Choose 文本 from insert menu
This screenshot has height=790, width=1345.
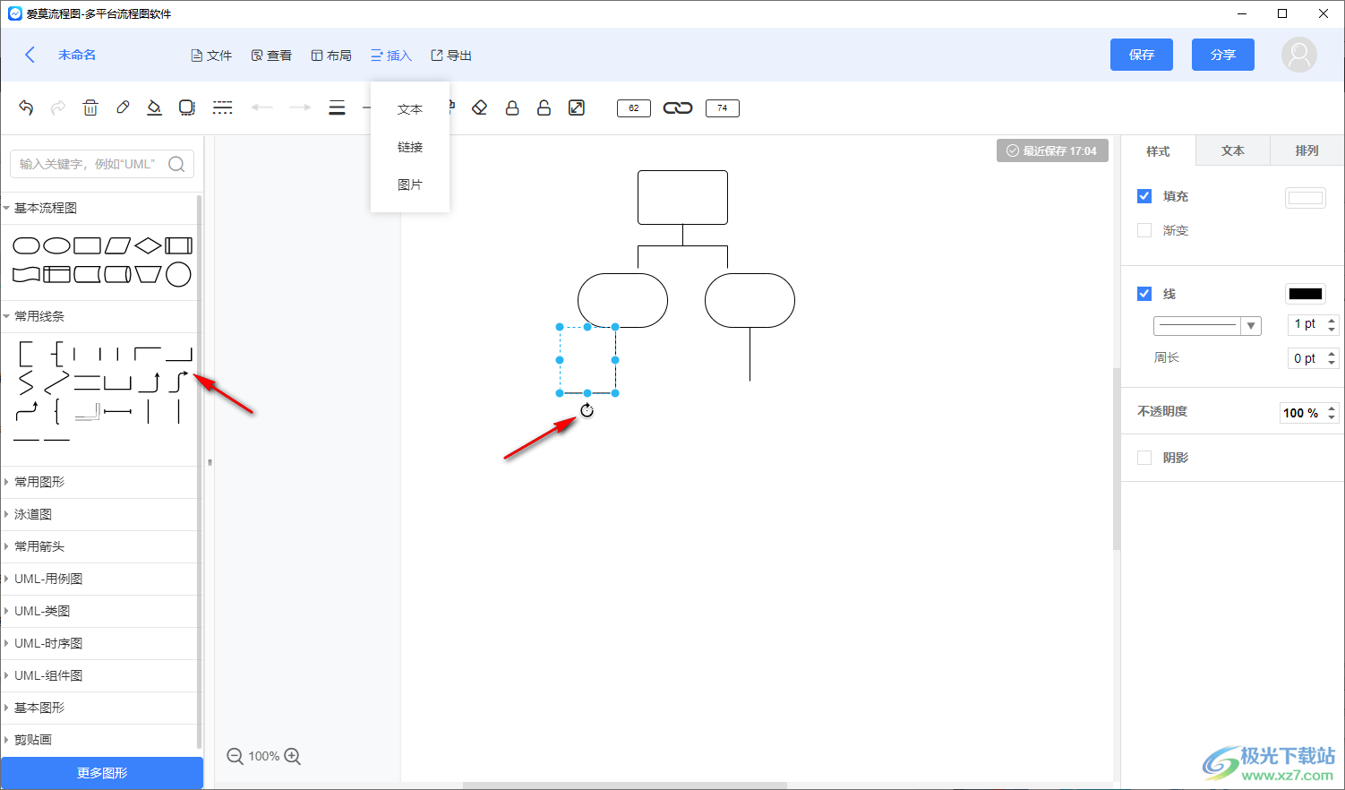click(x=410, y=109)
